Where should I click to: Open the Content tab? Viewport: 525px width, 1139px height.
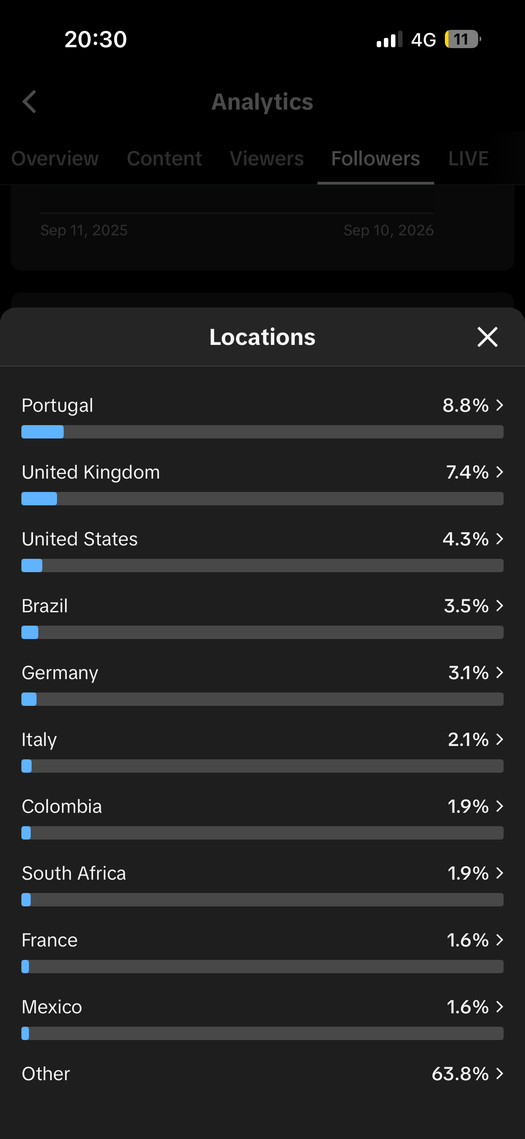pos(164,159)
